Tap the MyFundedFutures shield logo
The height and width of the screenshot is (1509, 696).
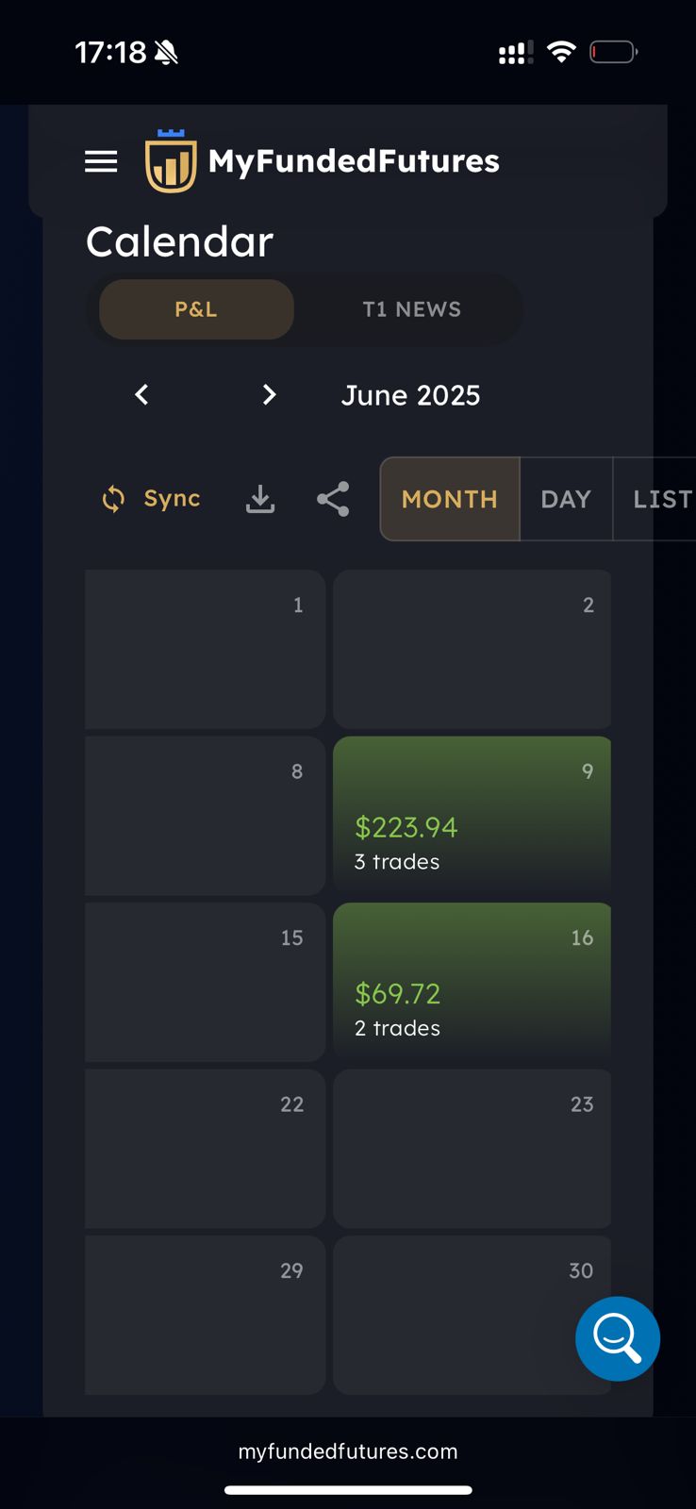[x=171, y=162]
